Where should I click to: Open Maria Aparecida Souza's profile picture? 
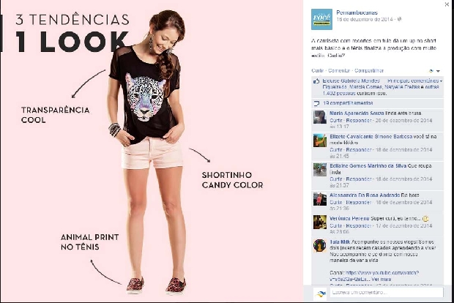[320, 117]
